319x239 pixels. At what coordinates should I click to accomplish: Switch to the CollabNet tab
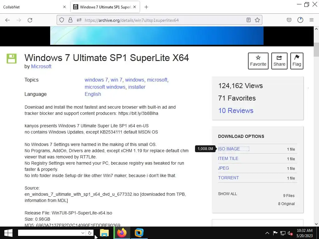35,7
